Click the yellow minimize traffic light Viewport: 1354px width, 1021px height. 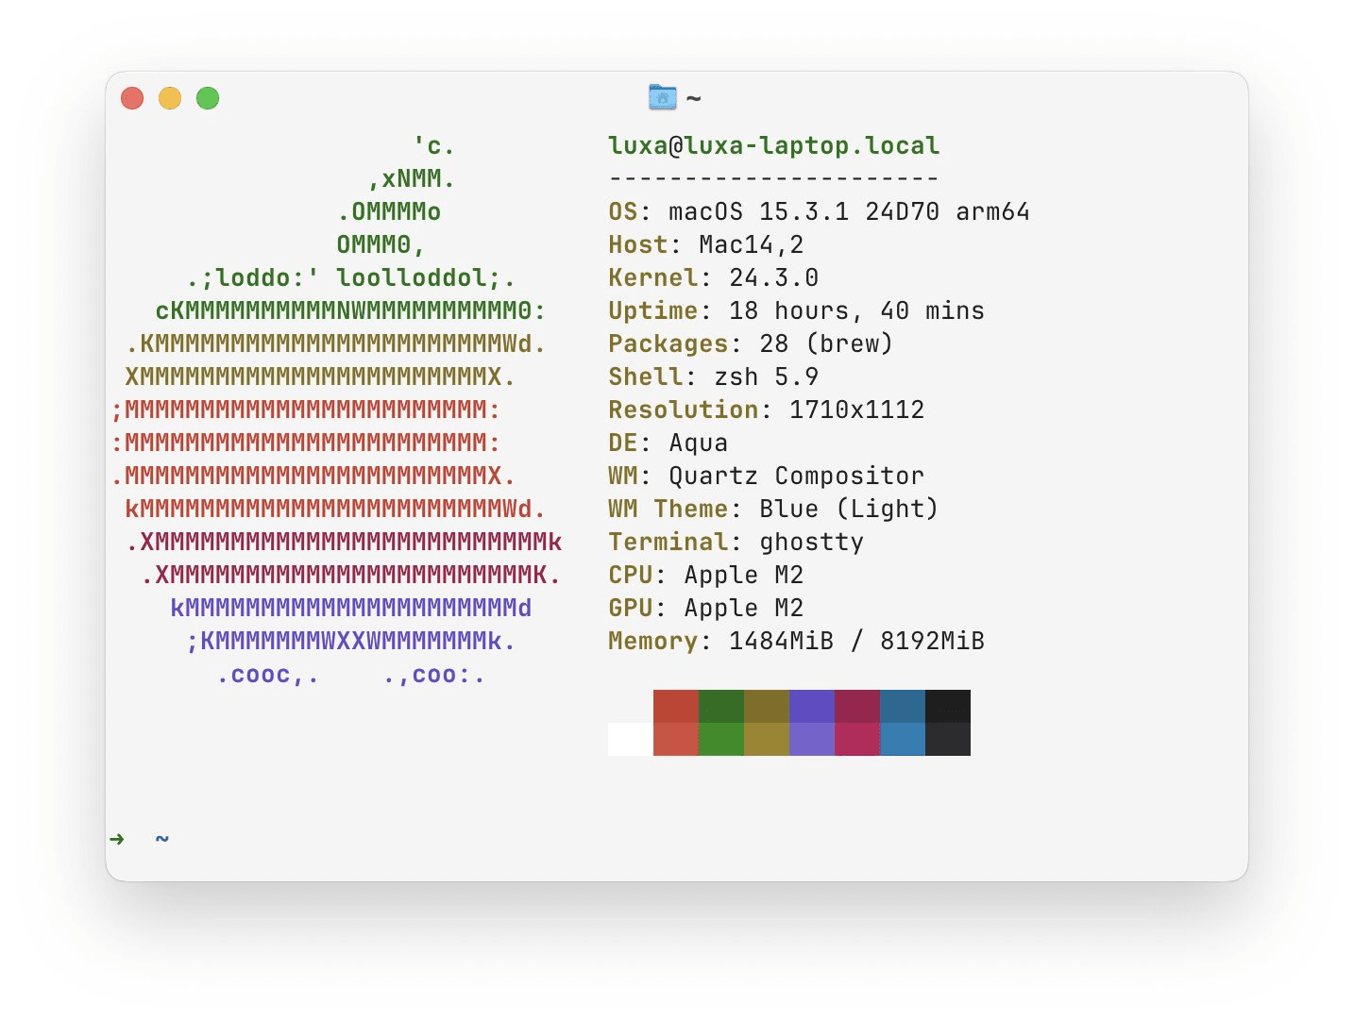click(x=170, y=97)
